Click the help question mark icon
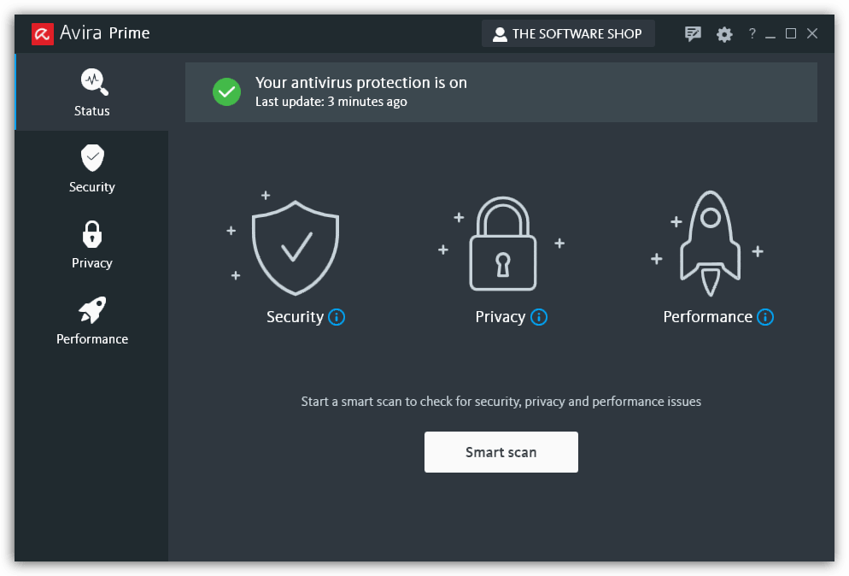 click(752, 34)
